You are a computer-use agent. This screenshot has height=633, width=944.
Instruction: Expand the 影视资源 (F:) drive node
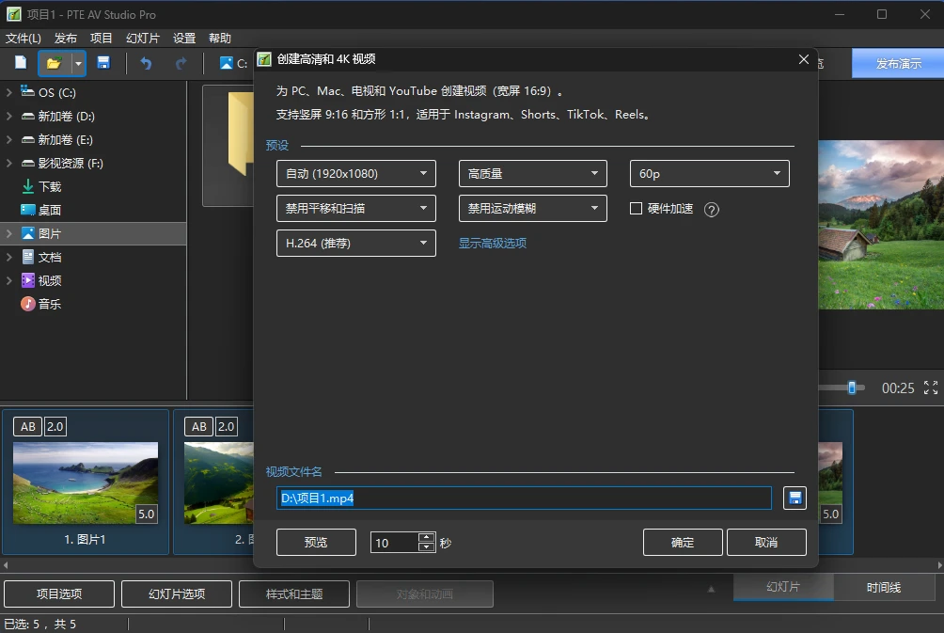9,163
